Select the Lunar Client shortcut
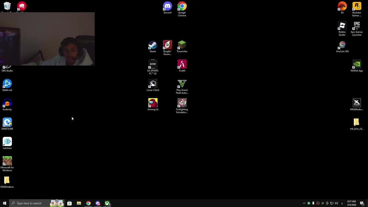 tap(153, 85)
